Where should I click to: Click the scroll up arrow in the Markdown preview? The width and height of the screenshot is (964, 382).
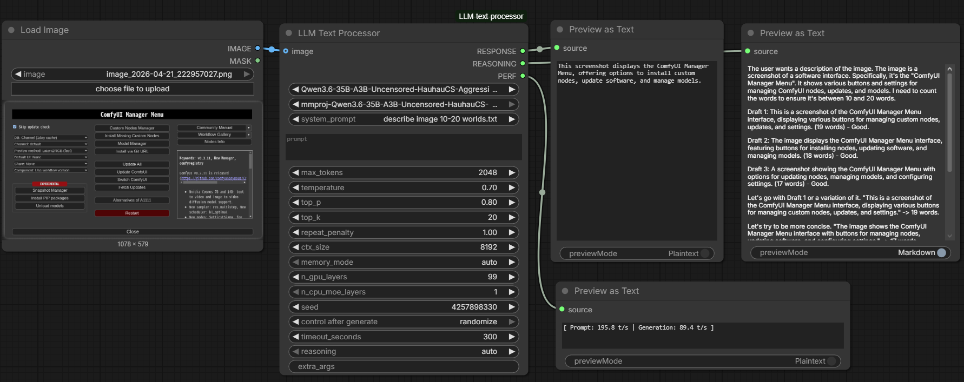point(949,69)
